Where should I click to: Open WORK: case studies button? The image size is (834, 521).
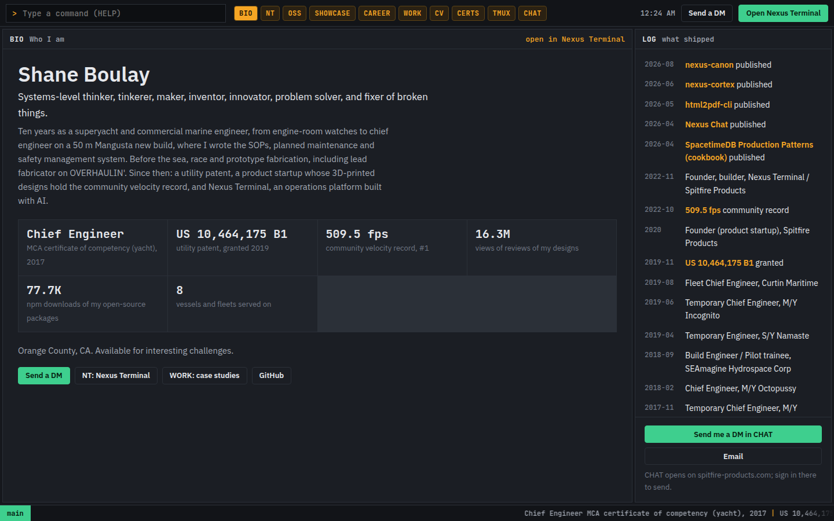point(204,376)
